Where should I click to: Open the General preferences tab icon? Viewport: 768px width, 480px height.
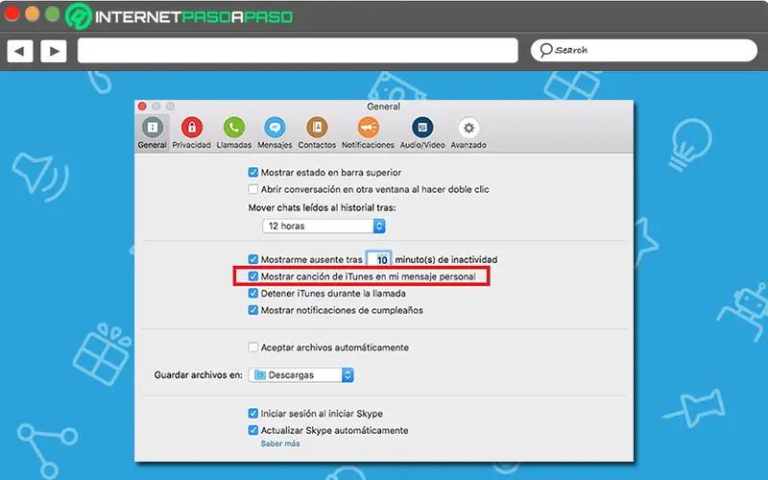click(153, 128)
